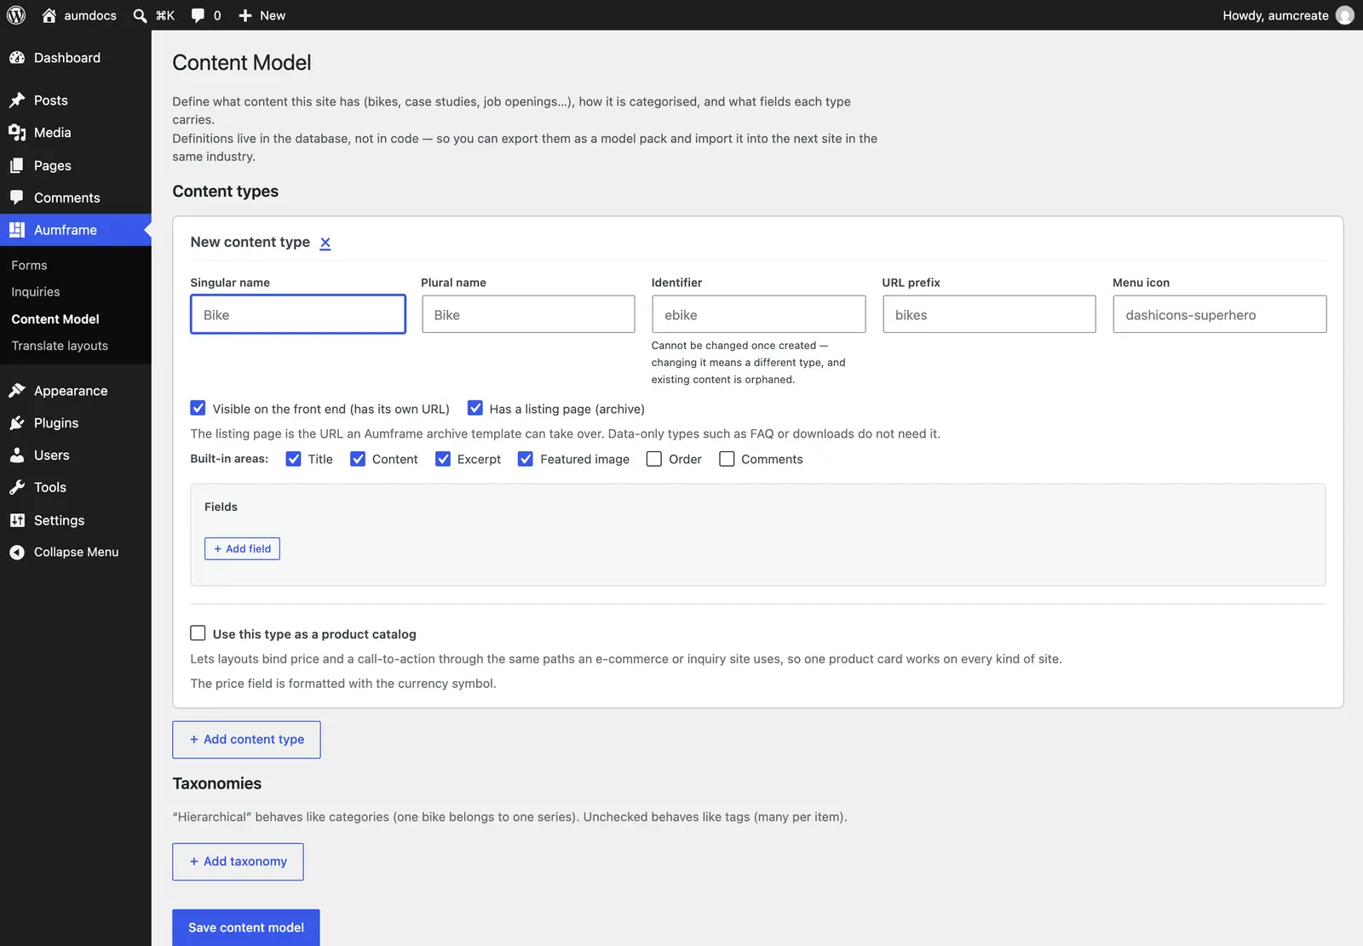The height and width of the screenshot is (946, 1363).
Task: Click the plus New icon in admin bar
Action: pyautogui.click(x=245, y=15)
